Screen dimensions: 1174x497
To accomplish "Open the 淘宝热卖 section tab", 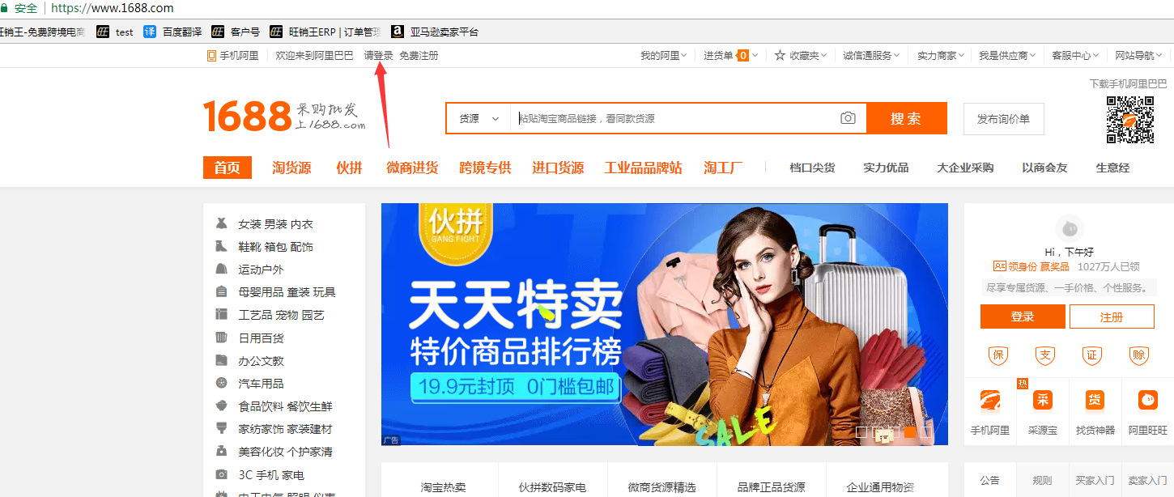I will pyautogui.click(x=443, y=486).
